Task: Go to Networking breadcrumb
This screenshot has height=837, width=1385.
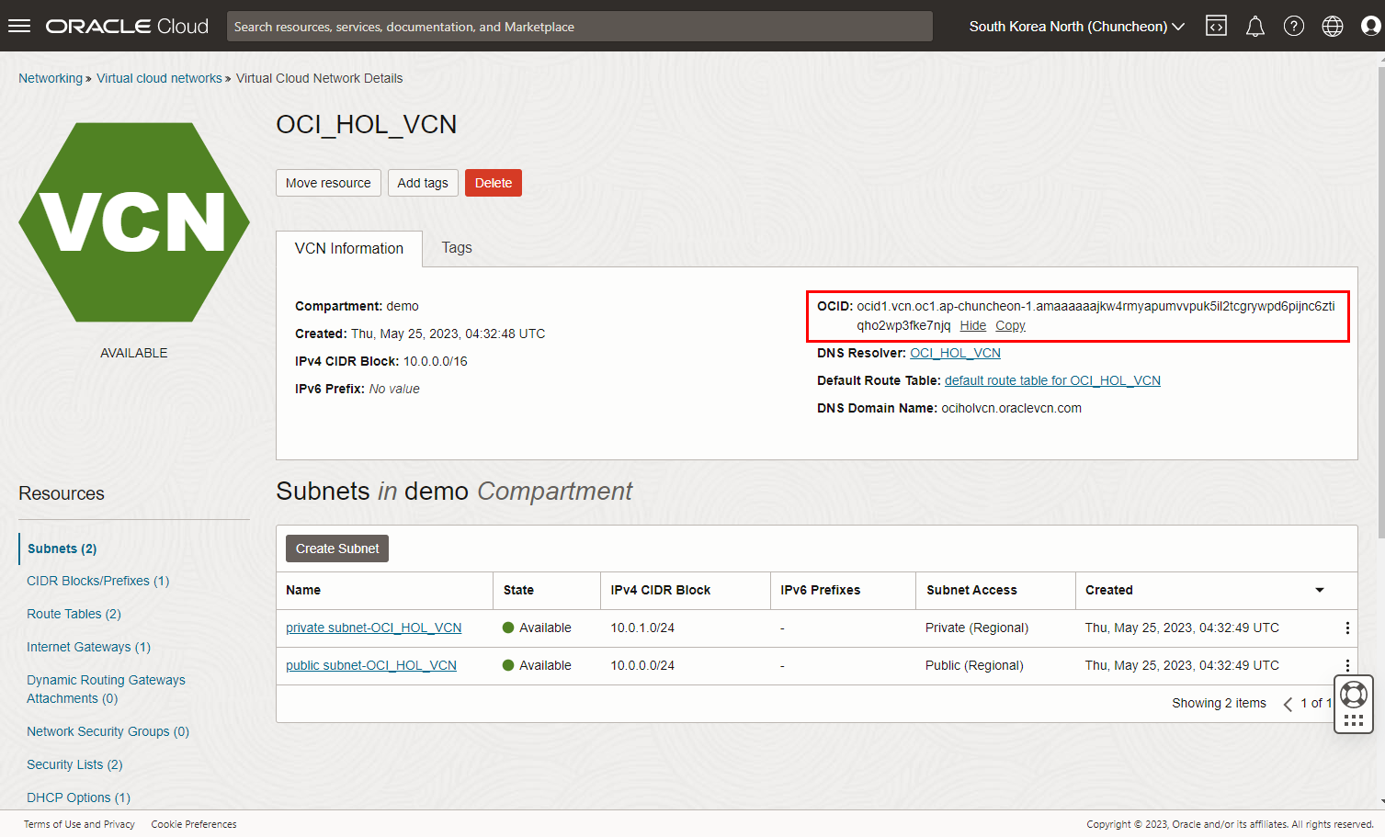Action: click(x=51, y=78)
